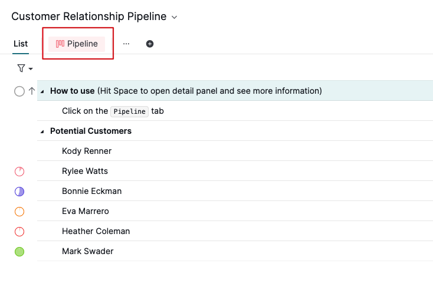Select the Mark Swader row

click(x=235, y=251)
